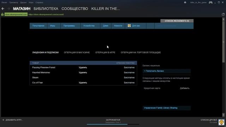
Task: Select 'Операции в игре' tab
Action: point(105,53)
